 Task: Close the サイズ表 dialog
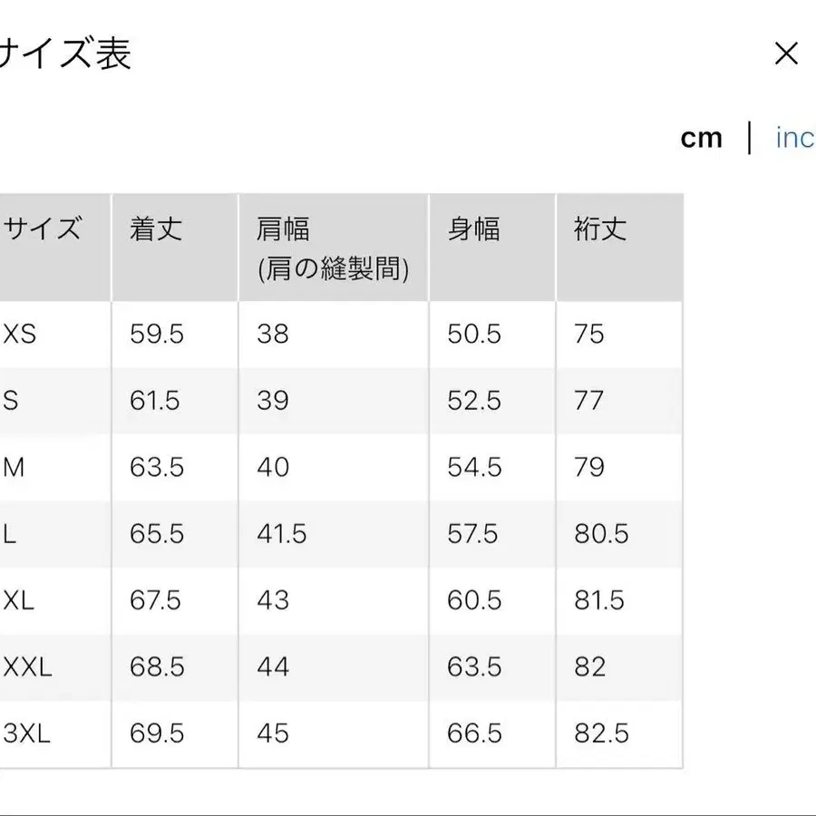coord(785,54)
